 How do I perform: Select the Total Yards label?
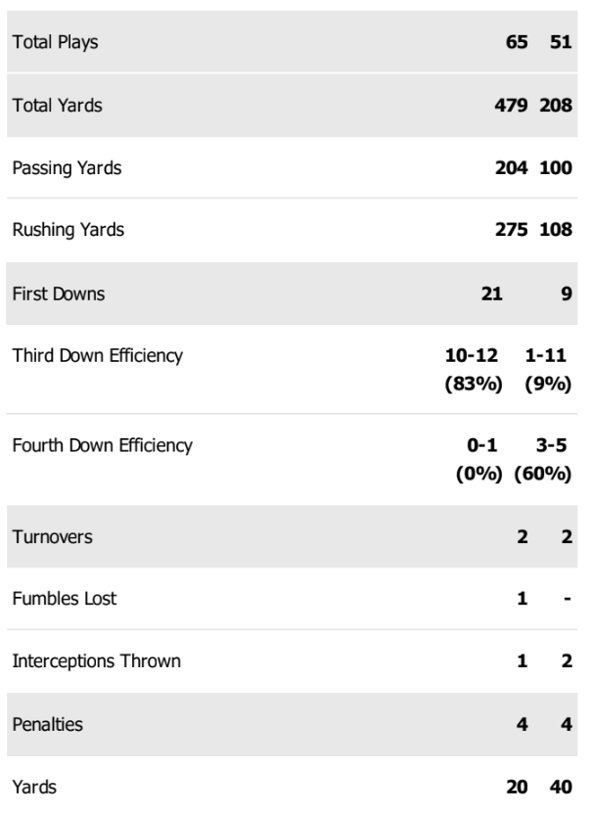pos(55,106)
